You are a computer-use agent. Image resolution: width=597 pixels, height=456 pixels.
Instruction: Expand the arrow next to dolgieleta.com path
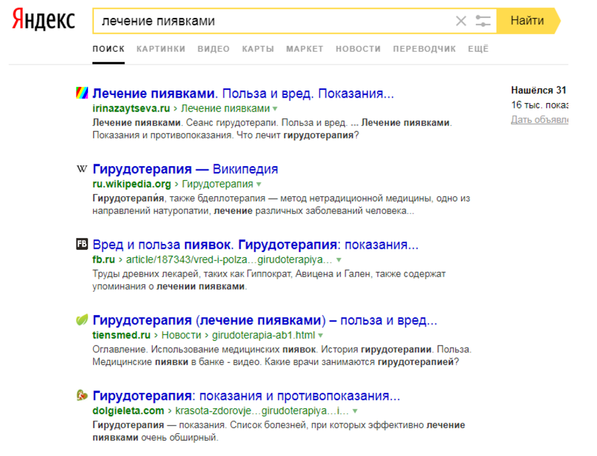tap(355, 411)
